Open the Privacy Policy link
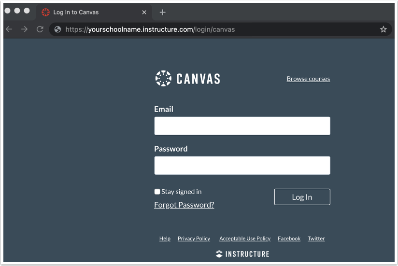 point(194,238)
